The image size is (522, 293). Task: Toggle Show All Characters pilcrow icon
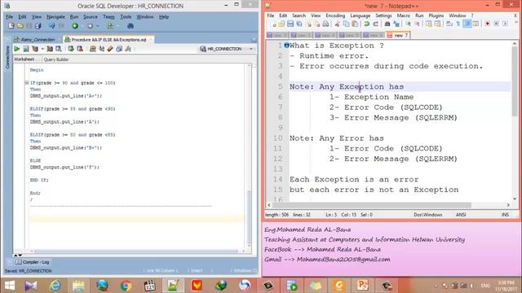[x=458, y=24]
